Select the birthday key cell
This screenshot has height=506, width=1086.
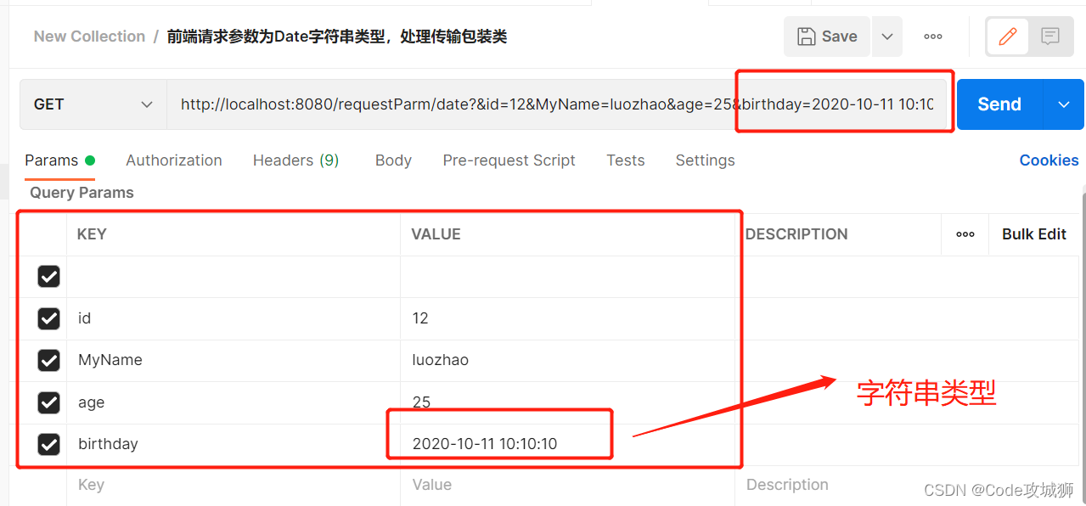click(234, 444)
